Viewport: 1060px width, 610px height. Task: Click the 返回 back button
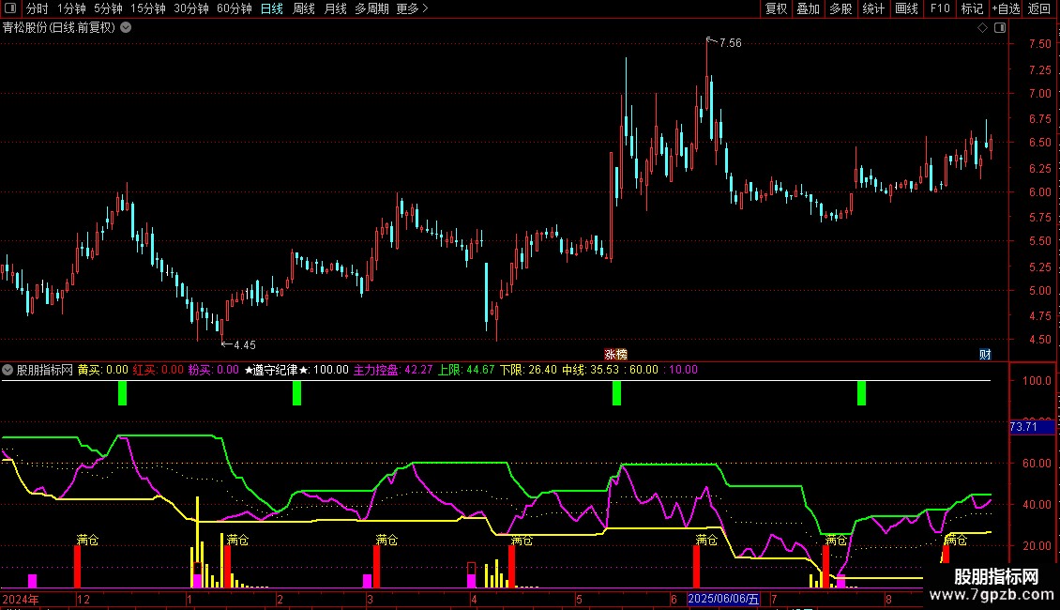(x=1039, y=9)
